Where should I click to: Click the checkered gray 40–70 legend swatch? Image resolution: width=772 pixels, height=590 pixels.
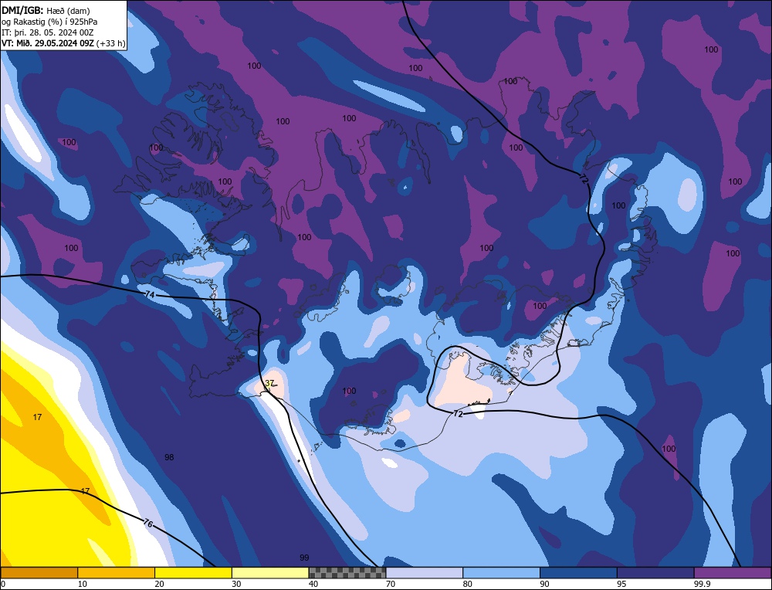tap(347, 572)
